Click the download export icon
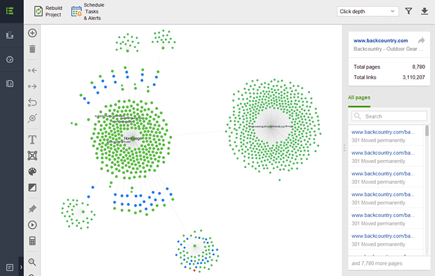Screen dimensions: 435x276 point(424,11)
